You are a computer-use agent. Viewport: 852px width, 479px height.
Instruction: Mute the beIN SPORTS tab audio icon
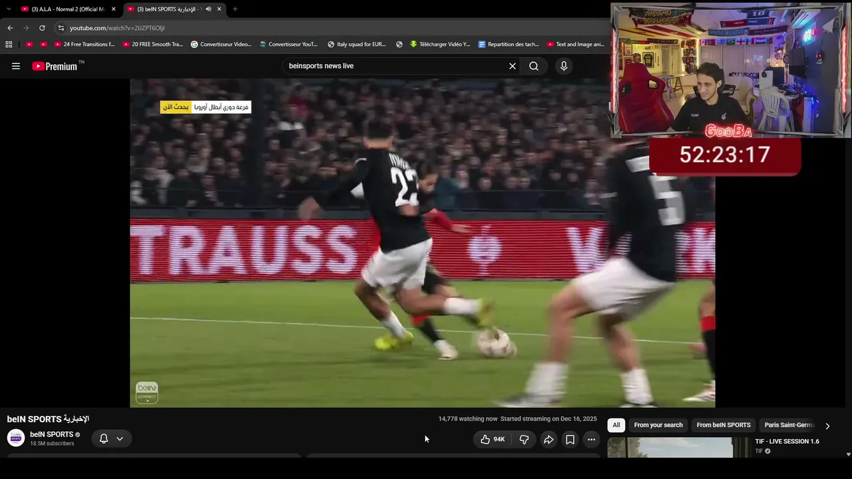tap(208, 9)
